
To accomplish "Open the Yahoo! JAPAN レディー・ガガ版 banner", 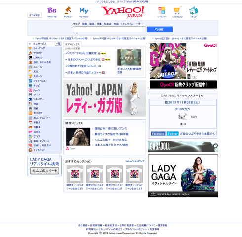I will (x=105, y=98).
